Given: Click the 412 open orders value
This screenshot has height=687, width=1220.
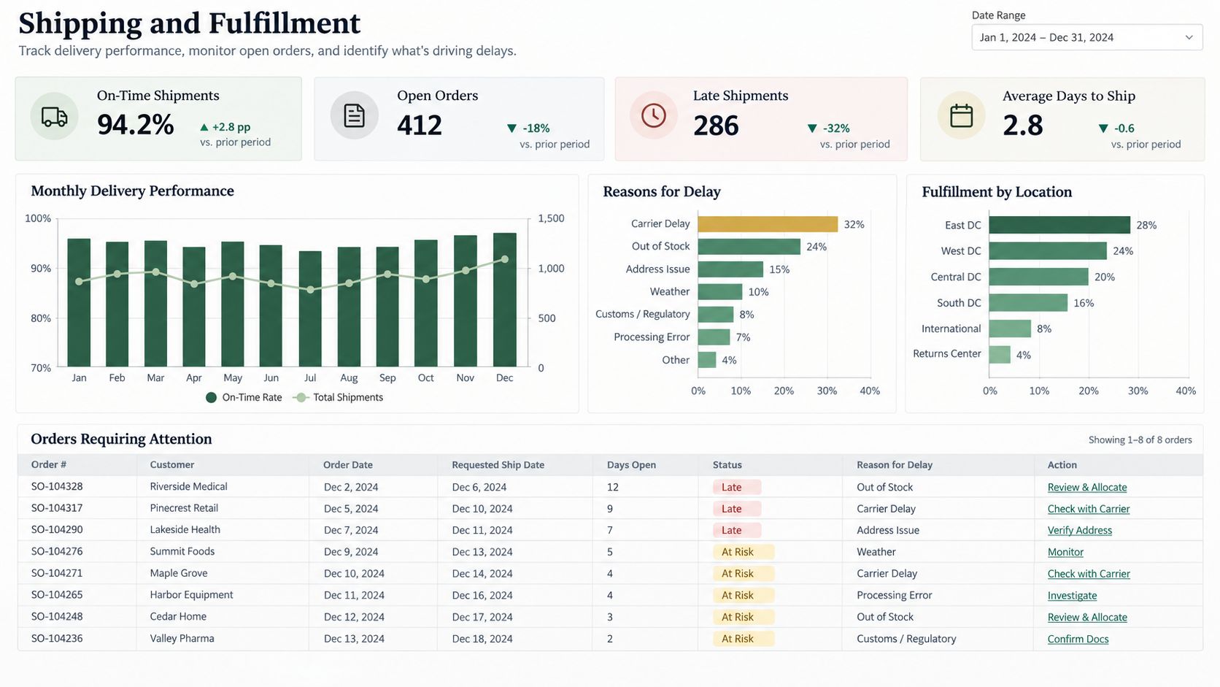Looking at the screenshot, I should click(x=420, y=126).
